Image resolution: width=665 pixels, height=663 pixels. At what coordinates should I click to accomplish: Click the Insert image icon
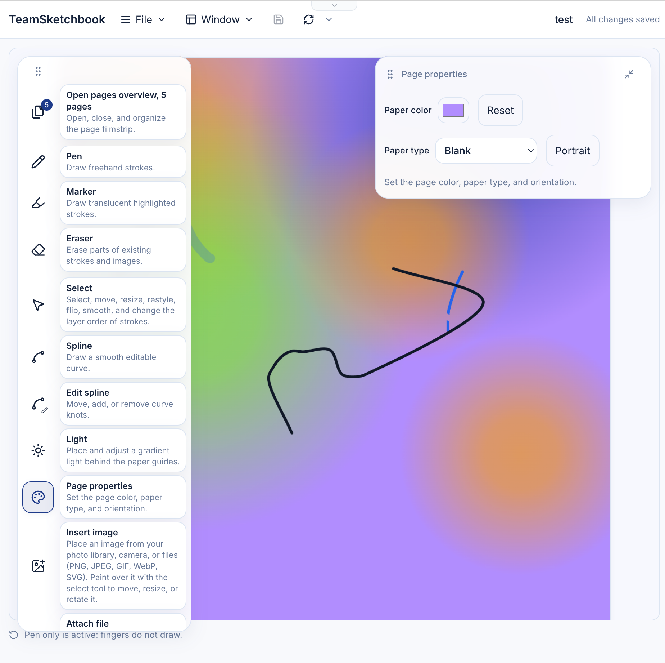38,566
